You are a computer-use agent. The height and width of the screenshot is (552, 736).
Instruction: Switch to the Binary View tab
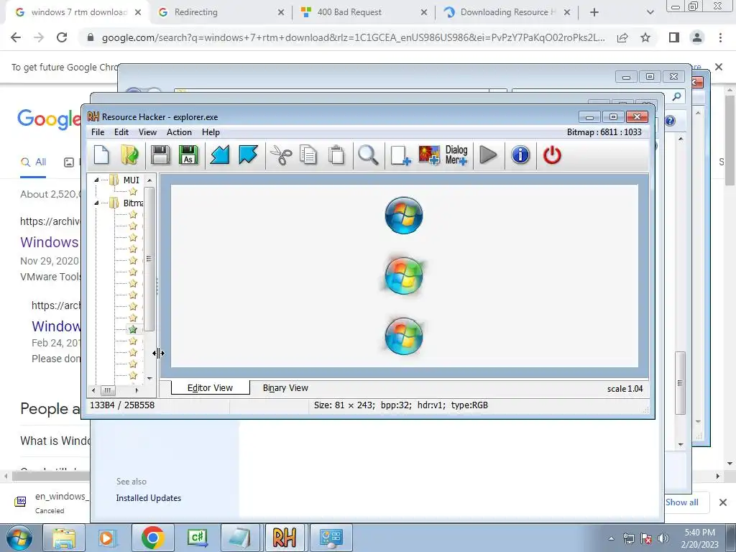[x=285, y=387]
